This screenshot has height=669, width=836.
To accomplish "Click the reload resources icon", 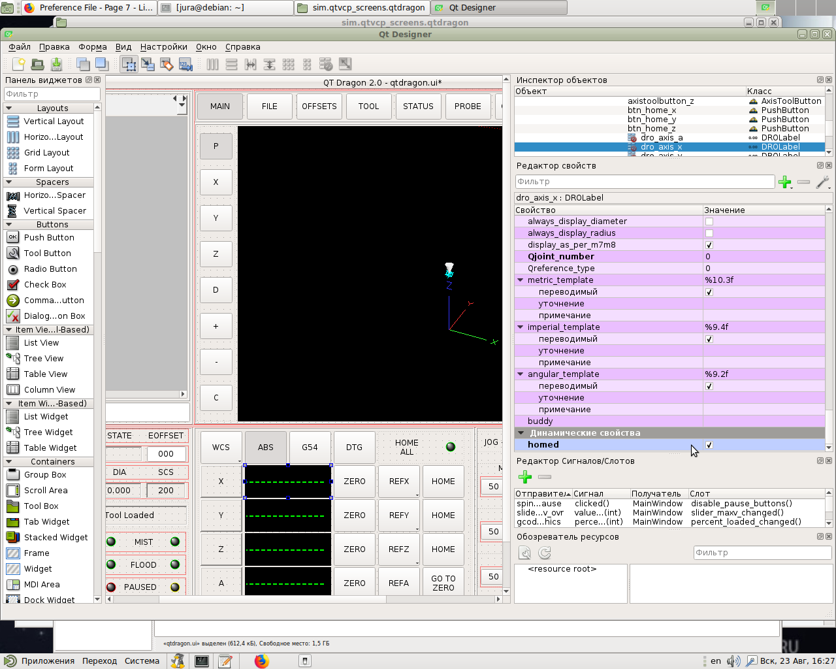I will point(545,553).
